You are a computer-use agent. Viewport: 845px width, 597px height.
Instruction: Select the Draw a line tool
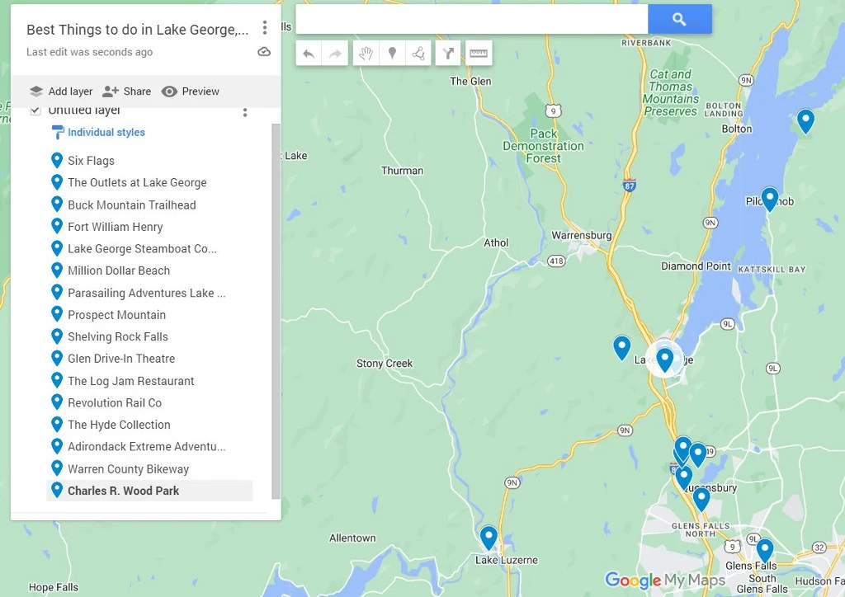[418, 54]
